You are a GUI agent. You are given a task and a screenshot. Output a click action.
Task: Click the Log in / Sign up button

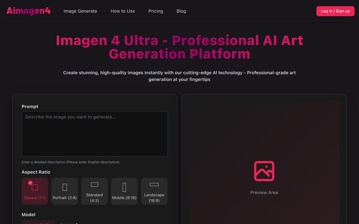pos(335,11)
